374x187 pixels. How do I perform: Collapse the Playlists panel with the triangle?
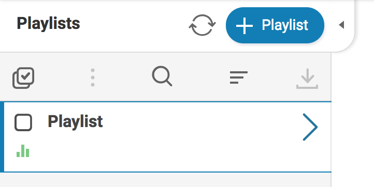click(341, 25)
